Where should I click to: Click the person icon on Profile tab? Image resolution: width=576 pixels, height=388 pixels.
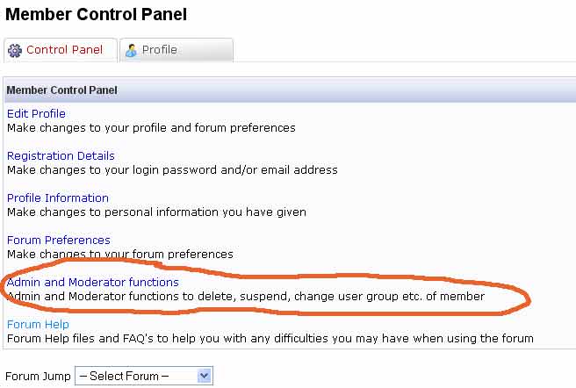[x=131, y=50]
